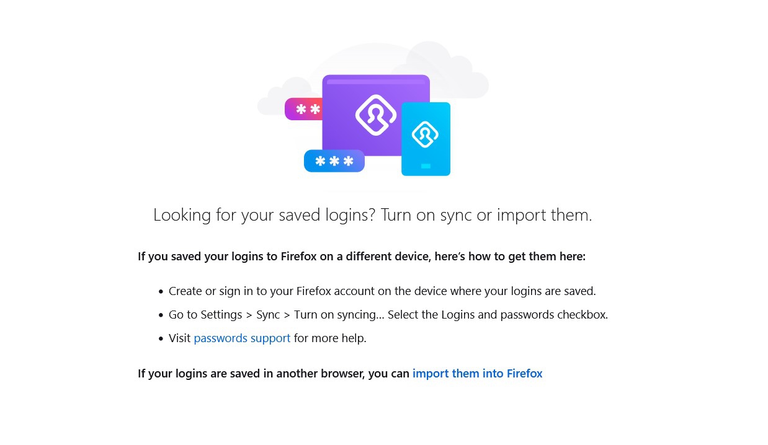Click the purple window's top title strip
The height and width of the screenshot is (445, 768).
375,81
